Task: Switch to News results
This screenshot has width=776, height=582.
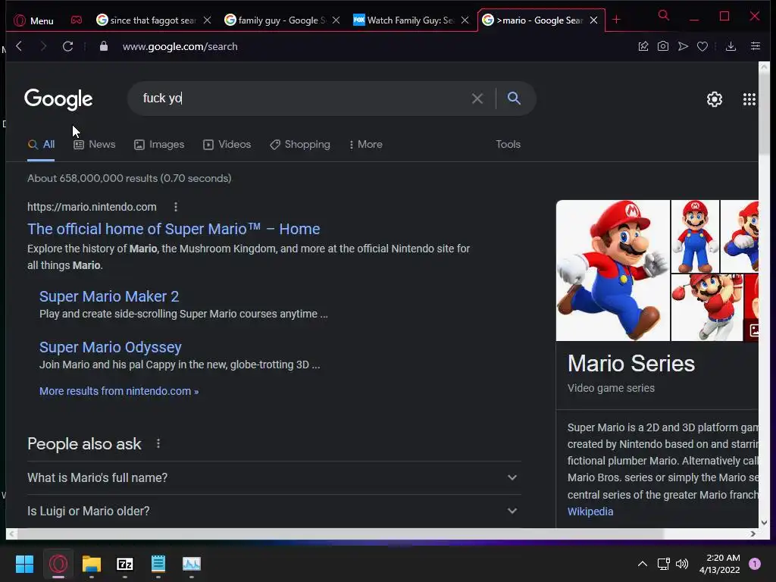Action: 95,145
